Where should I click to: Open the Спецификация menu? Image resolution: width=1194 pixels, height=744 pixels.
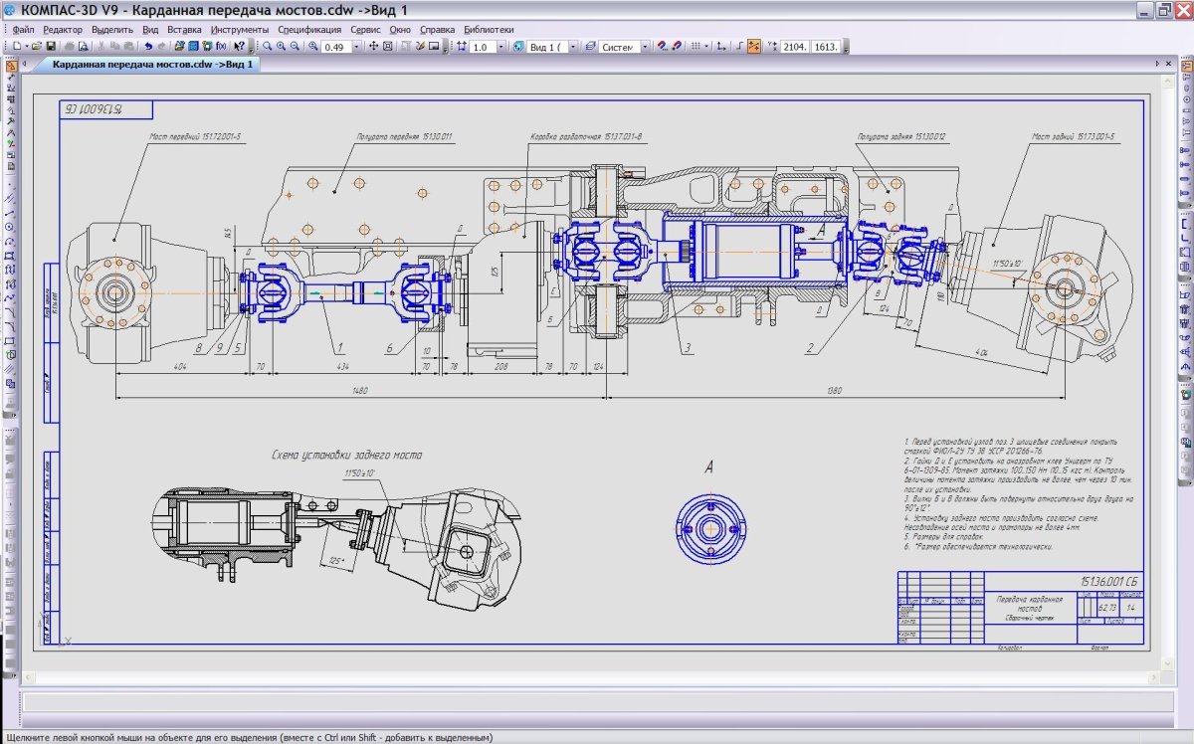pos(309,30)
